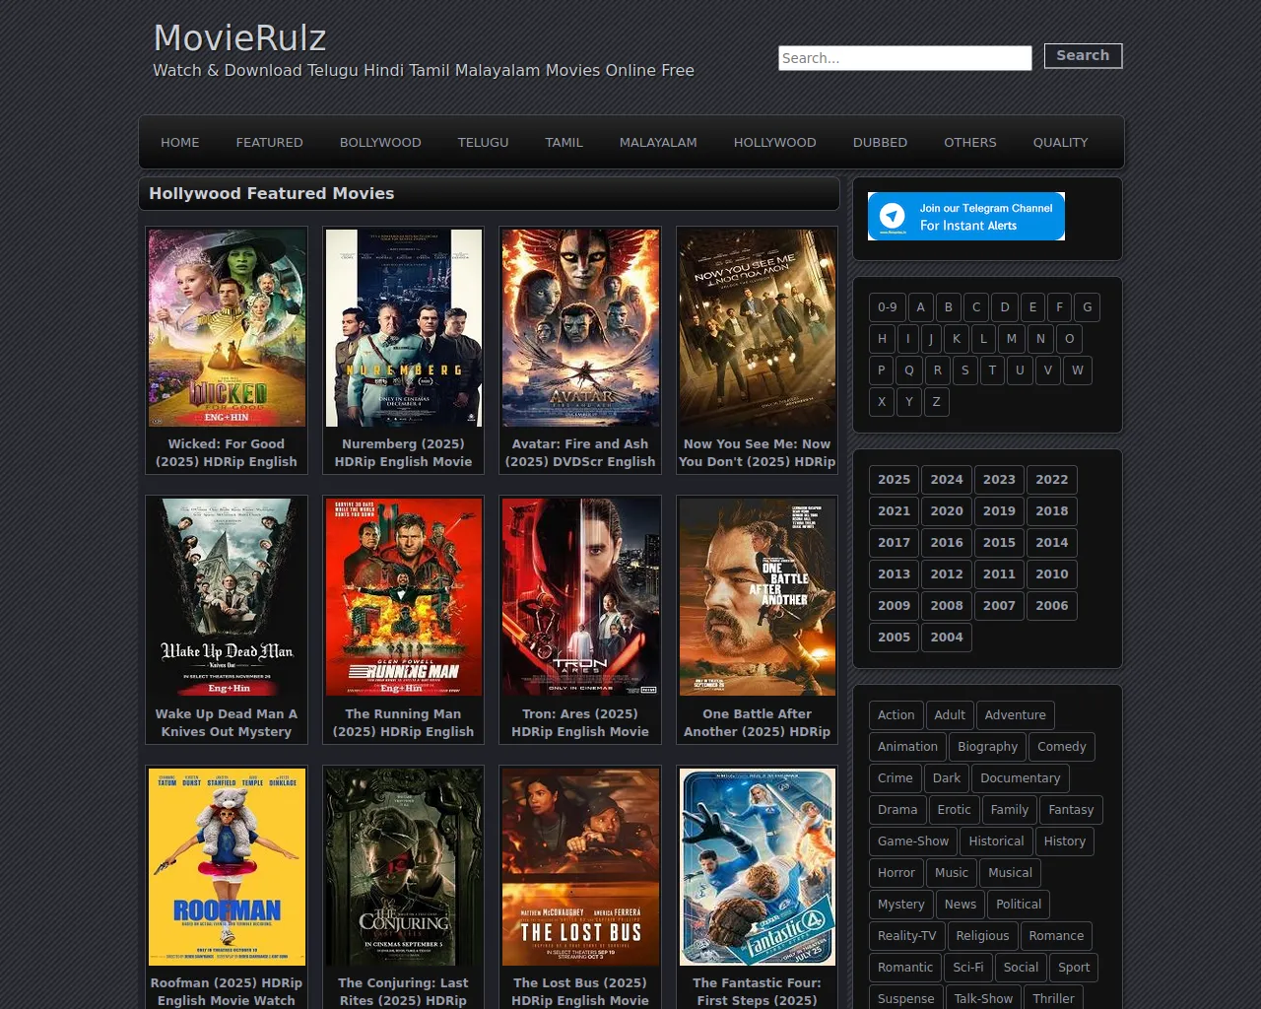Select the Sci-Fi genre tag
The image size is (1261, 1009).
(968, 968)
